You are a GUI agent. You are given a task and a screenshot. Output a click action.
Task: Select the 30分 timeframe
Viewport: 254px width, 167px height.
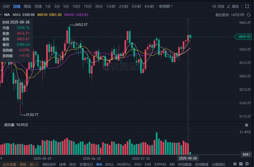(x=99, y=7)
